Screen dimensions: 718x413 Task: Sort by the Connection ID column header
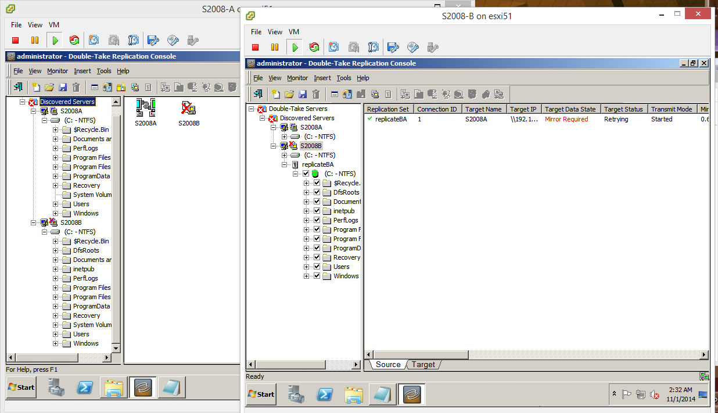pyautogui.click(x=437, y=109)
